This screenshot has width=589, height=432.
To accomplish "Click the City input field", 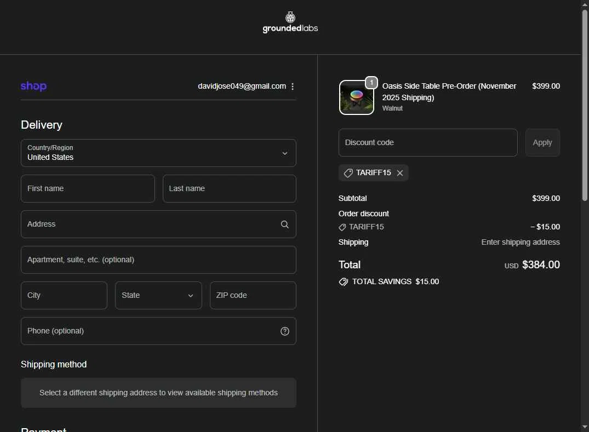I will tap(64, 295).
